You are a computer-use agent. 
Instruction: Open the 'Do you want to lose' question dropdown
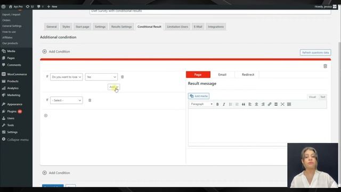click(x=66, y=77)
